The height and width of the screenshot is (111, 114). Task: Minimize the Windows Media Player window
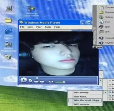coord(83,23)
